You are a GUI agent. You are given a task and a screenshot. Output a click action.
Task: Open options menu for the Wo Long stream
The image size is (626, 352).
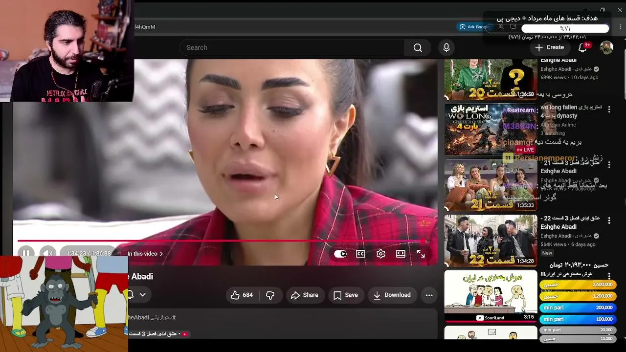(609, 110)
